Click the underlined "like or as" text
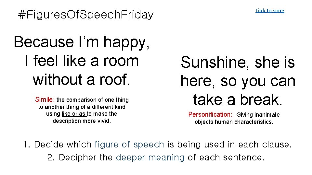Image resolution: width=312 pixels, height=175 pixels. [x=74, y=114]
